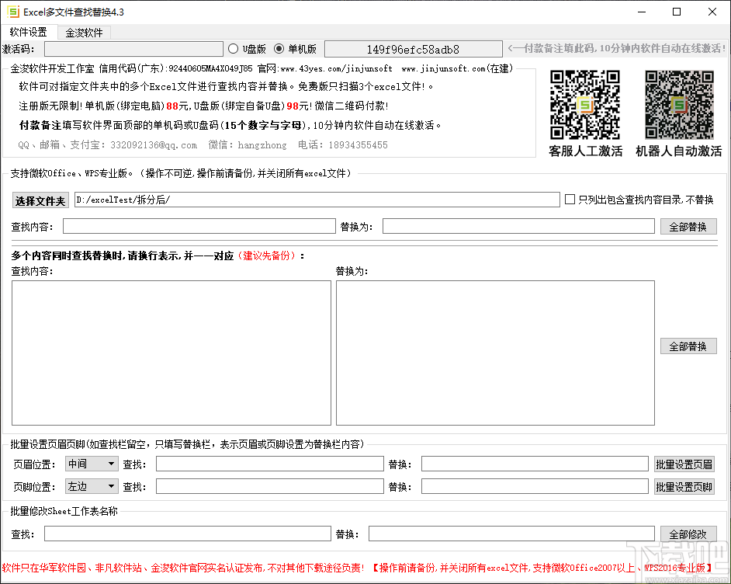The image size is (731, 584).
Task: Click the 全部修改 button for Sheet names
Action: (x=688, y=534)
